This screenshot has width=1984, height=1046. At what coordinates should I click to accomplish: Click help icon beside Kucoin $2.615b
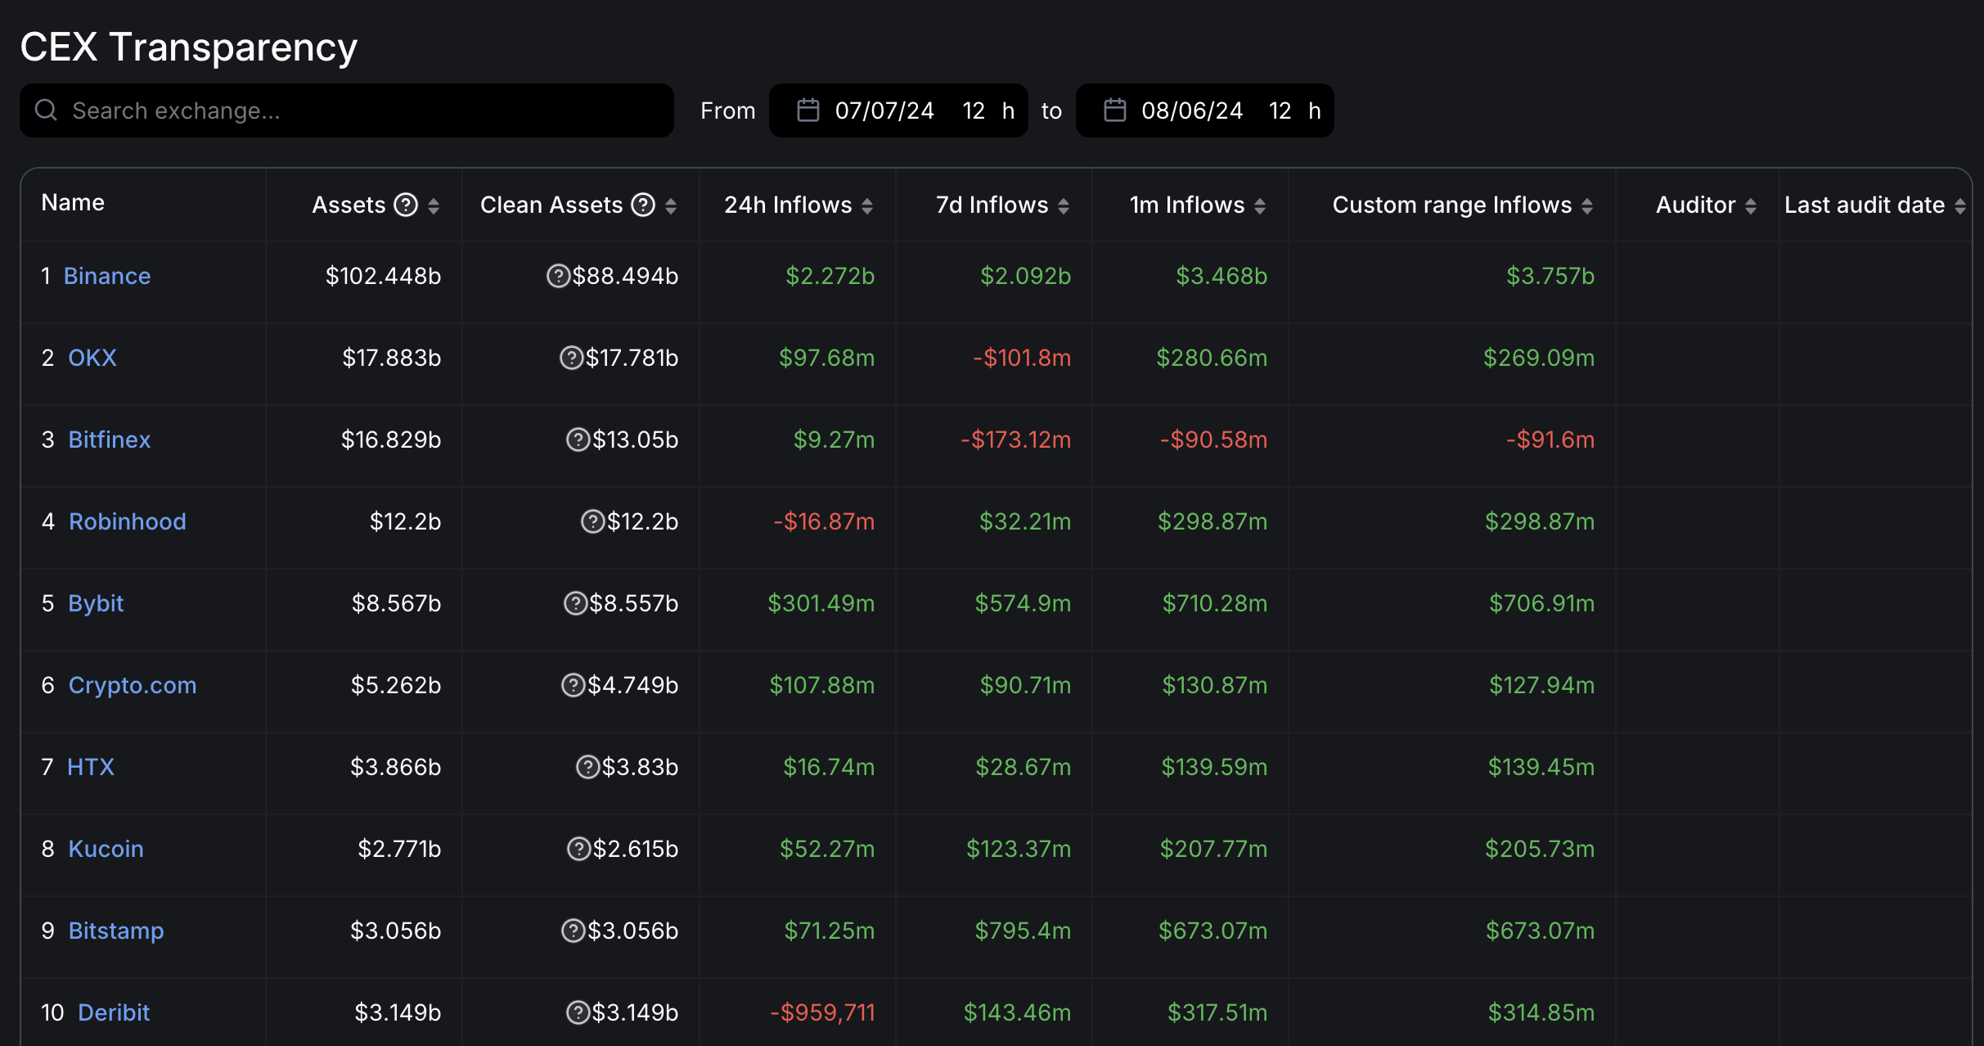pyautogui.click(x=578, y=849)
